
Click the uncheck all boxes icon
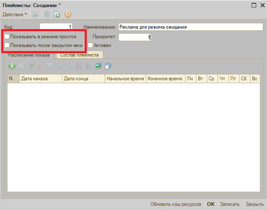click(108, 66)
